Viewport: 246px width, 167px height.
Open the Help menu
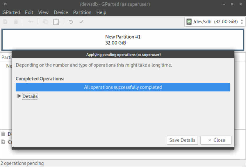(101, 12)
